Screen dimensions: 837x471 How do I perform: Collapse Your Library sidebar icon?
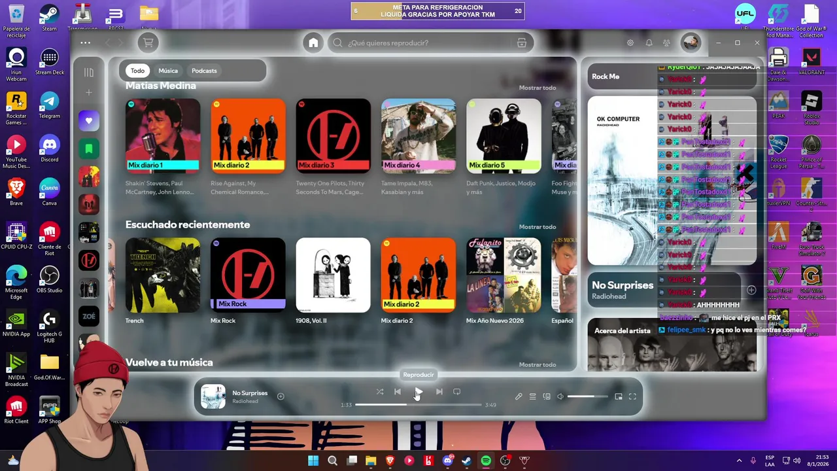89,73
